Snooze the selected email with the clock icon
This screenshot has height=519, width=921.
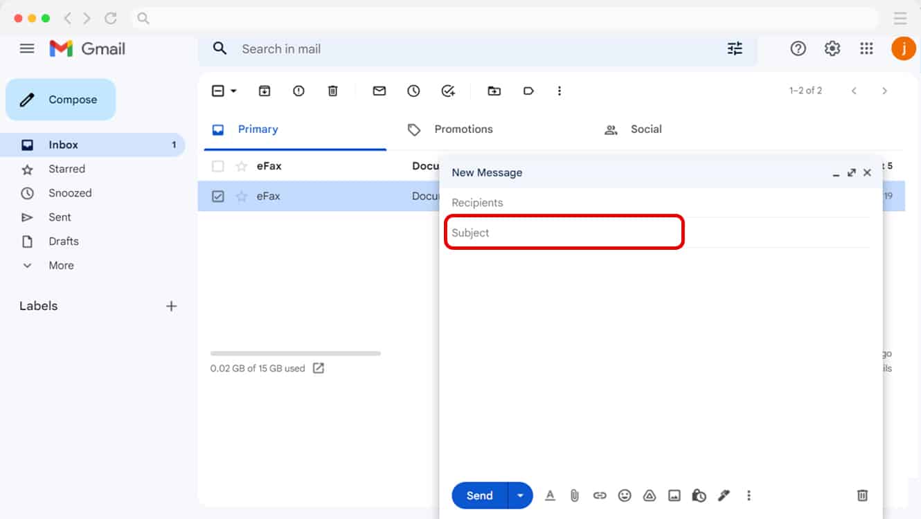(x=413, y=91)
